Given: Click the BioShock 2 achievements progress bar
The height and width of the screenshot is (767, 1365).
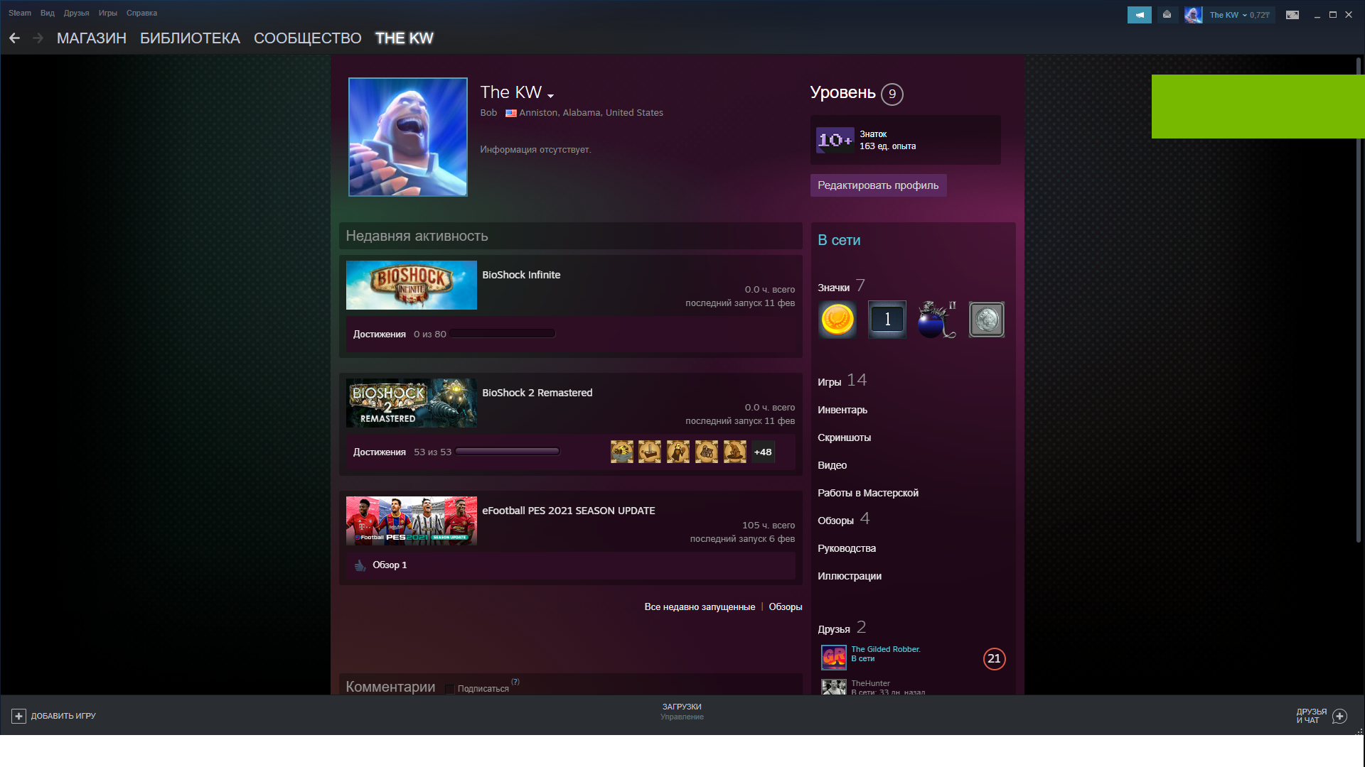Looking at the screenshot, I should (x=508, y=451).
